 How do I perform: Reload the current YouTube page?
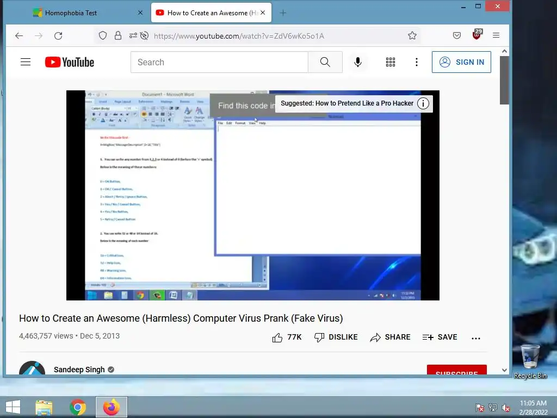pyautogui.click(x=58, y=35)
